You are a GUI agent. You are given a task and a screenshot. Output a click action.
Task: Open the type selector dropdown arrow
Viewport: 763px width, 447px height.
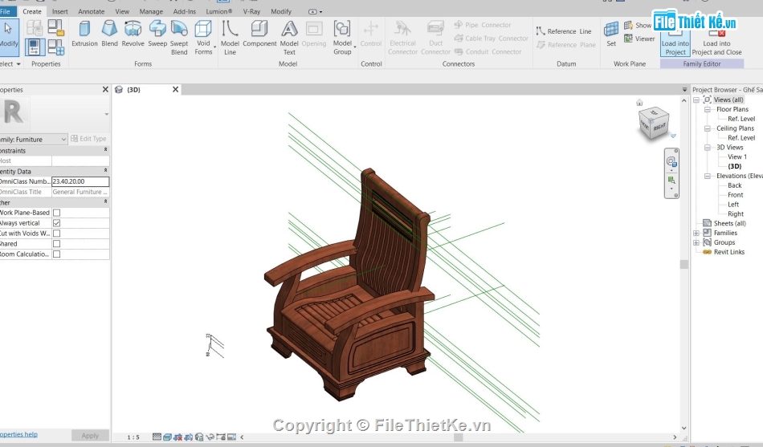[x=106, y=114]
